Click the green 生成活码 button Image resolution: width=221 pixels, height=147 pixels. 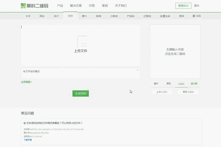coord(81,93)
